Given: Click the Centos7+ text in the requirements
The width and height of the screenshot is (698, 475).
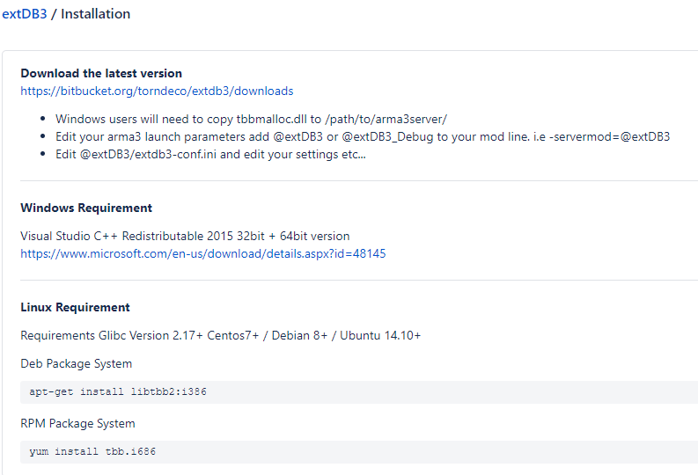Looking at the screenshot, I should click(x=233, y=335).
